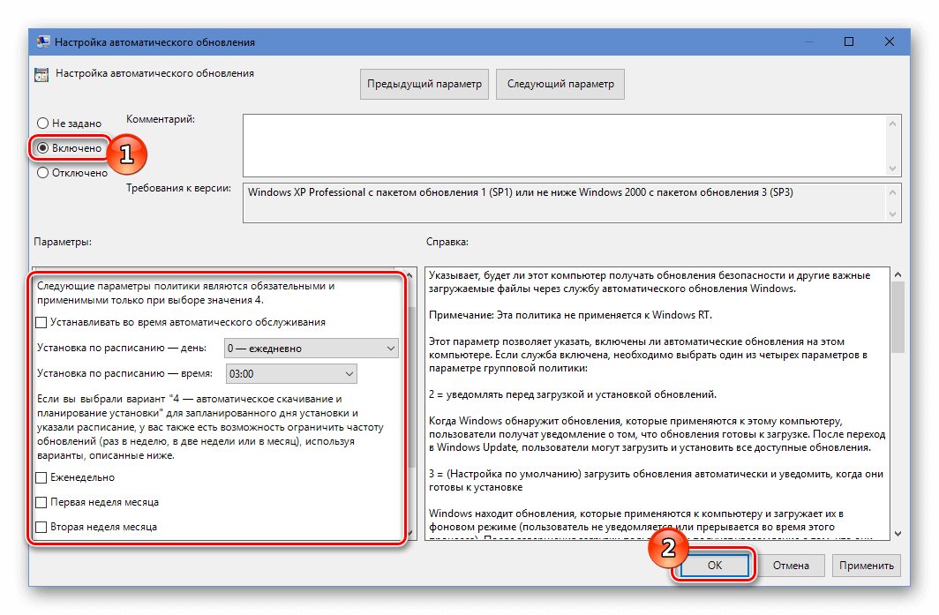Close the Настройка автоматического обновления window
This screenshot has width=939, height=615.
click(890, 42)
